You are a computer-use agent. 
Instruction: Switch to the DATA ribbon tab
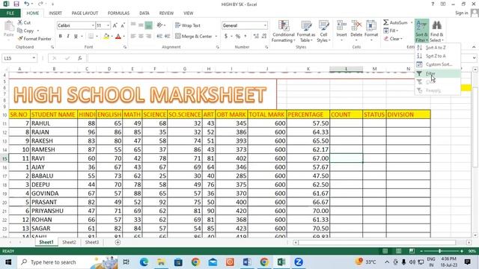point(144,13)
